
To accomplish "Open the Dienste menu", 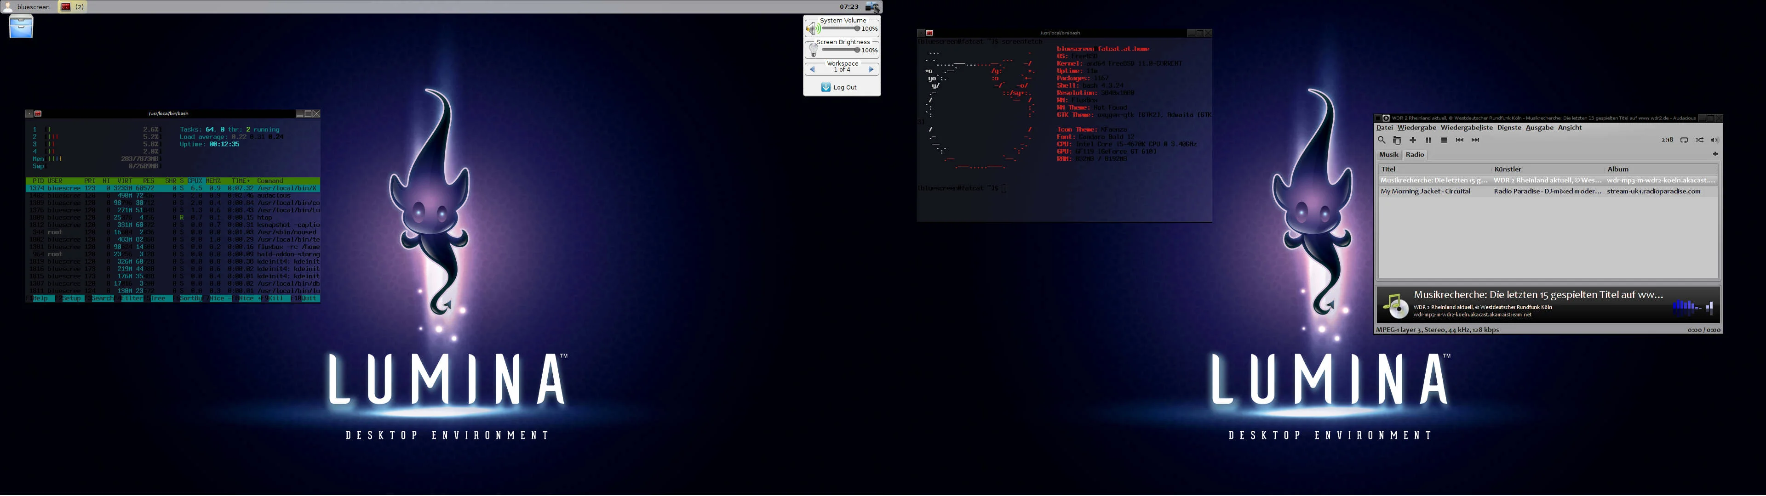I will click(1509, 128).
